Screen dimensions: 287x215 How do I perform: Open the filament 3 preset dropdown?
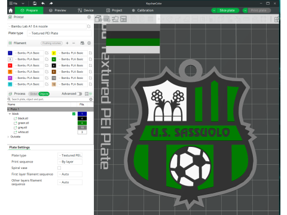point(29,59)
